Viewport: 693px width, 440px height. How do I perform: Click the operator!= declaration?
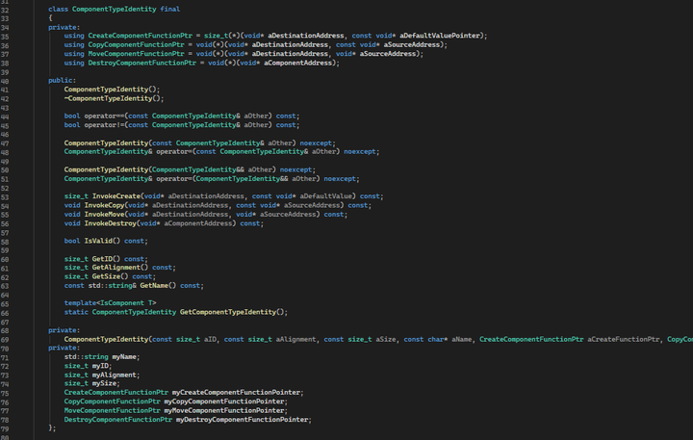coord(104,125)
